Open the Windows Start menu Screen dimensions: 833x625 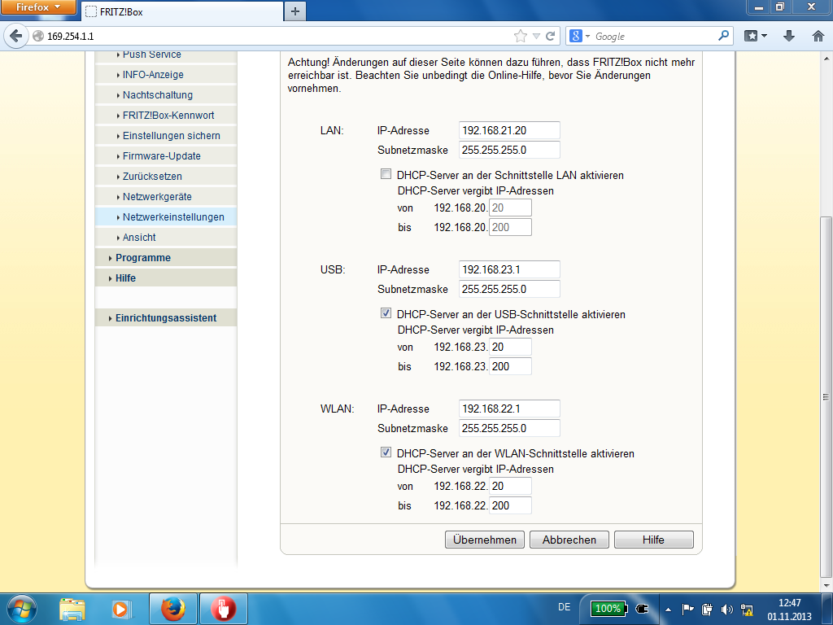point(22,609)
